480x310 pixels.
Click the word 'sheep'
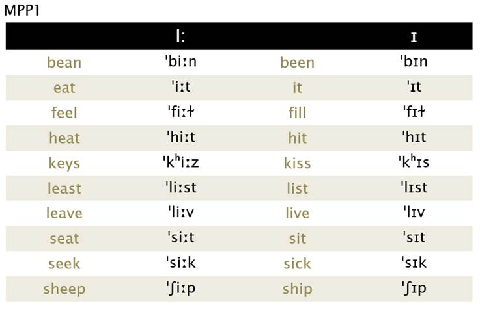tap(64, 290)
